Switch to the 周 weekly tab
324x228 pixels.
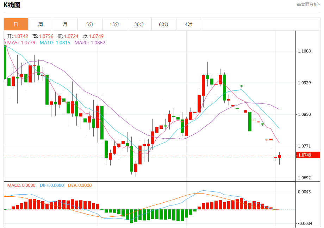[40, 24]
